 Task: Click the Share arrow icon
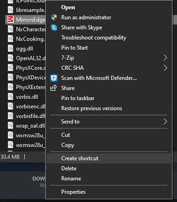pos(54,88)
